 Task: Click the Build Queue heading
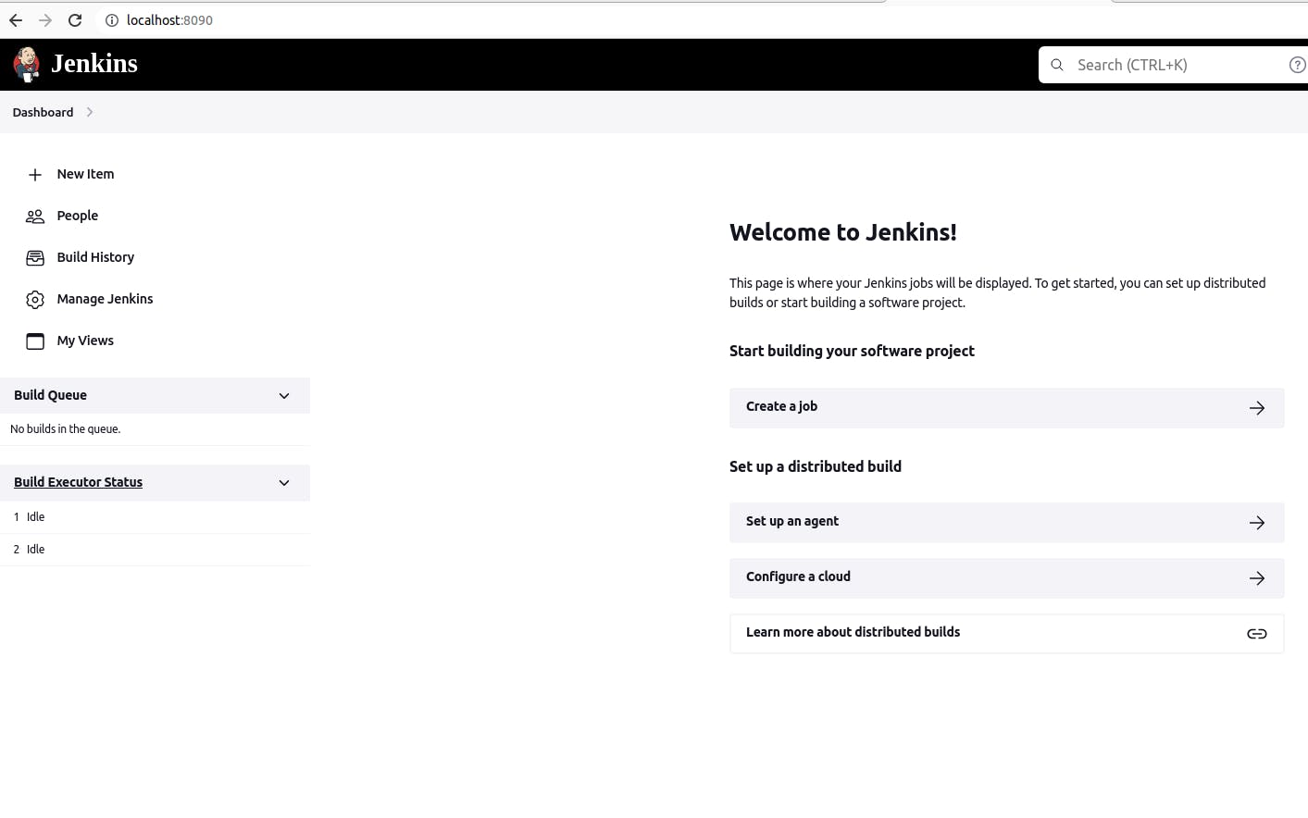click(x=50, y=395)
